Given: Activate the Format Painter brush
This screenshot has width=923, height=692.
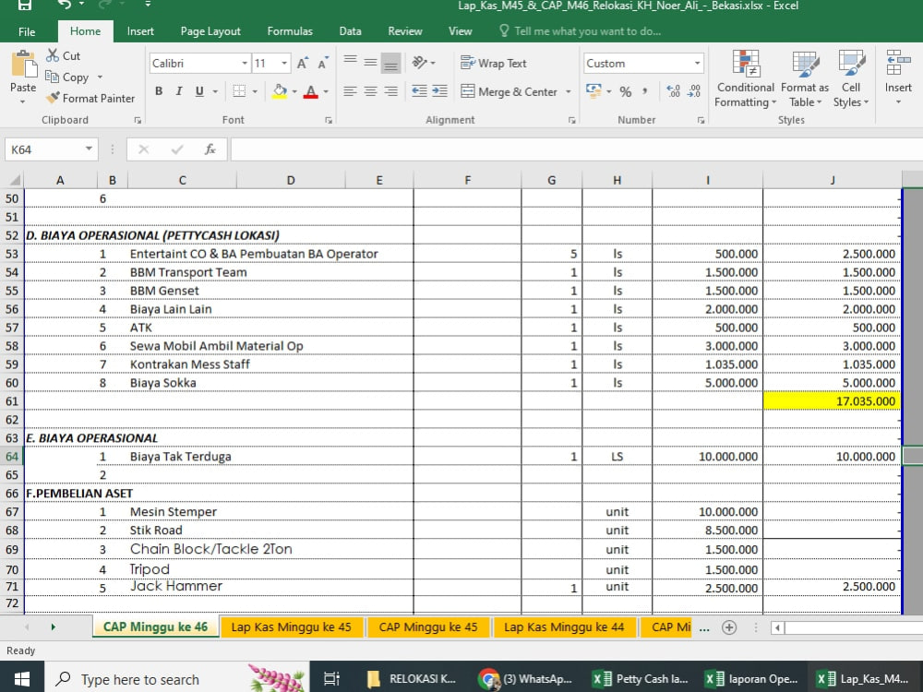Looking at the screenshot, I should [x=53, y=99].
